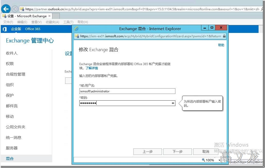
Task: Open 权限 in the left navigation
Action: (10, 64)
